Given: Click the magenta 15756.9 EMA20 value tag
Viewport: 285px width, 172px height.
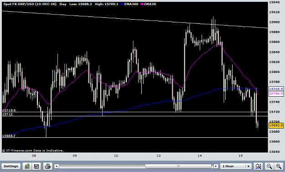Looking at the screenshot, I should (x=276, y=94).
